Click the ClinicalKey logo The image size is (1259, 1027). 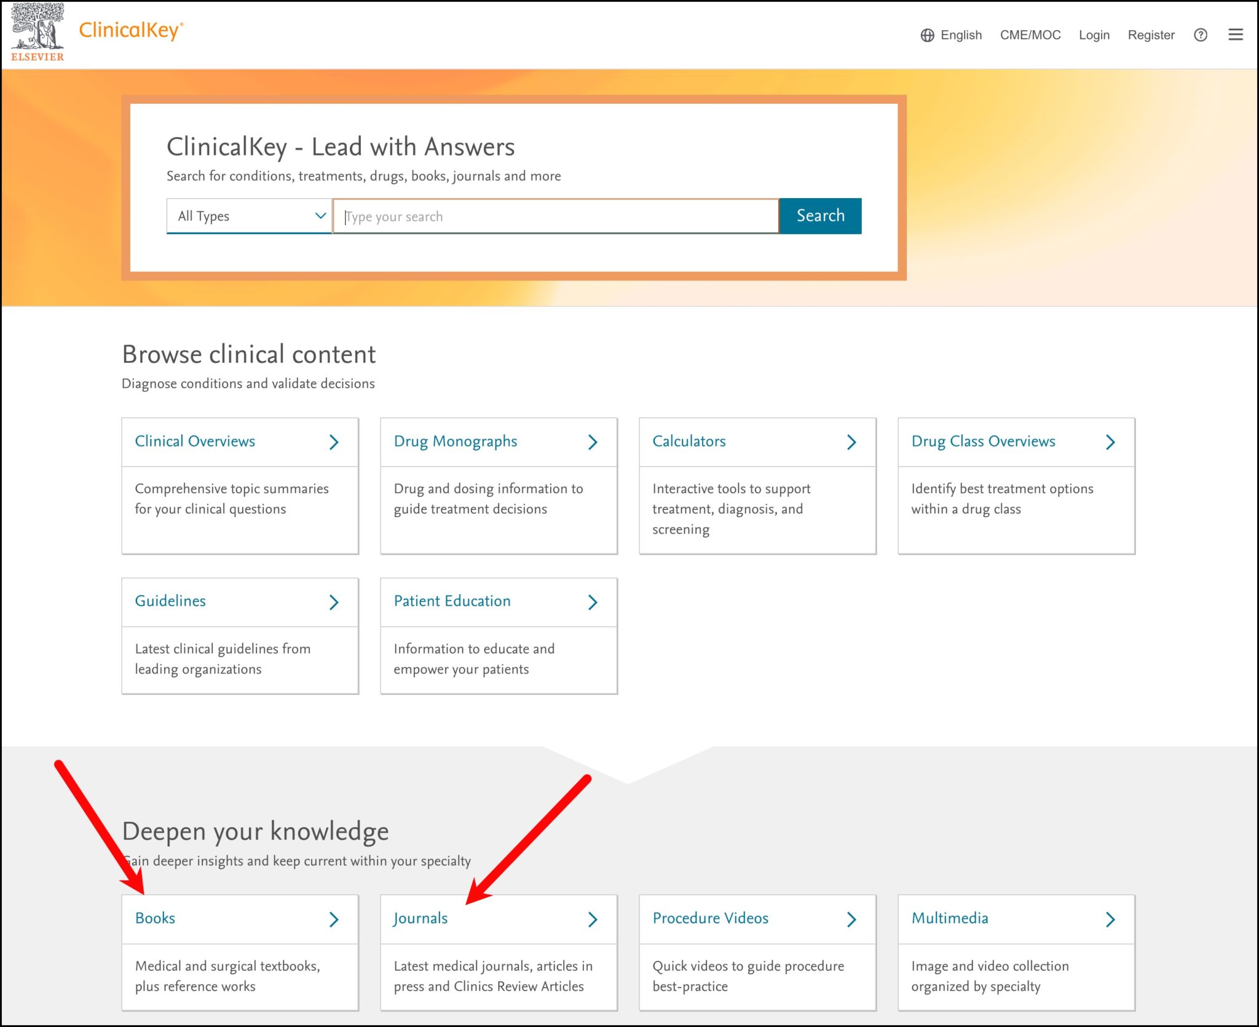coord(131,31)
